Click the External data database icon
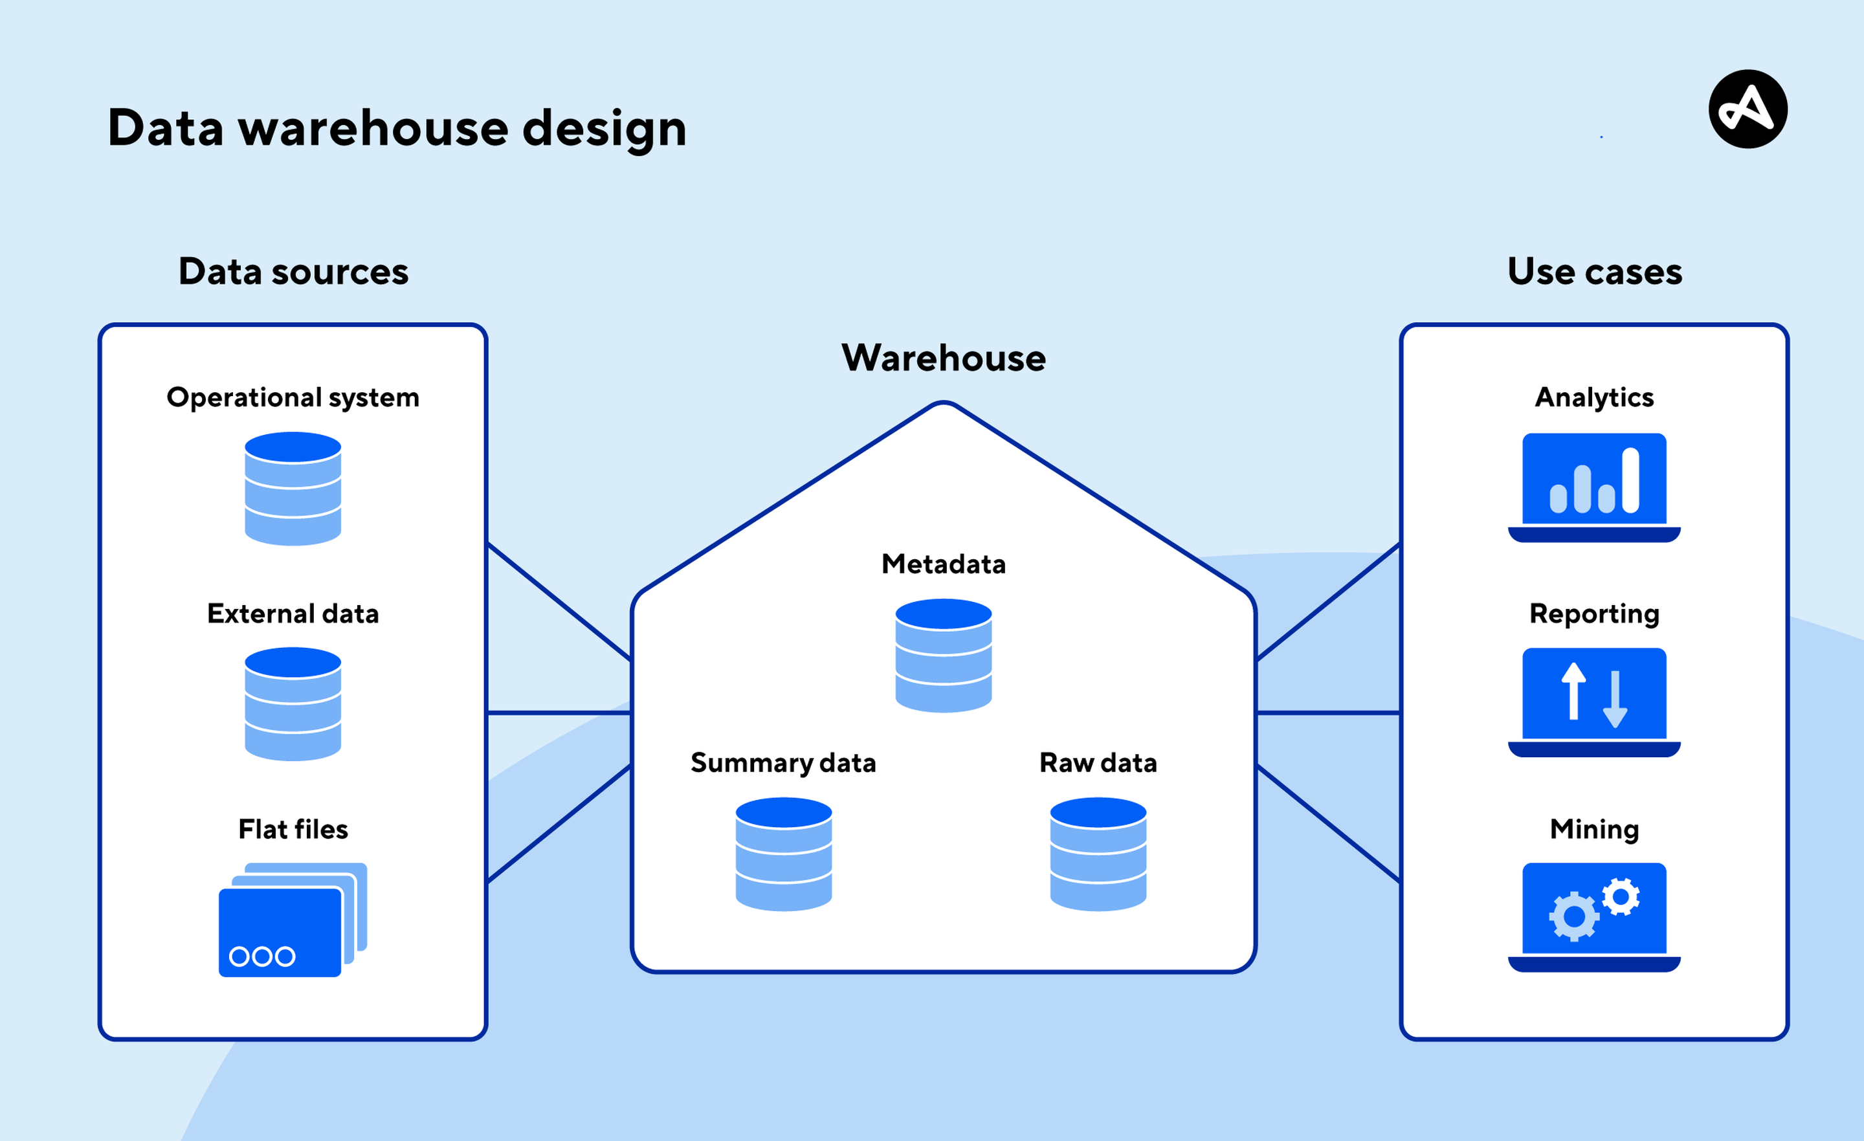The width and height of the screenshot is (1864, 1141). click(x=293, y=703)
